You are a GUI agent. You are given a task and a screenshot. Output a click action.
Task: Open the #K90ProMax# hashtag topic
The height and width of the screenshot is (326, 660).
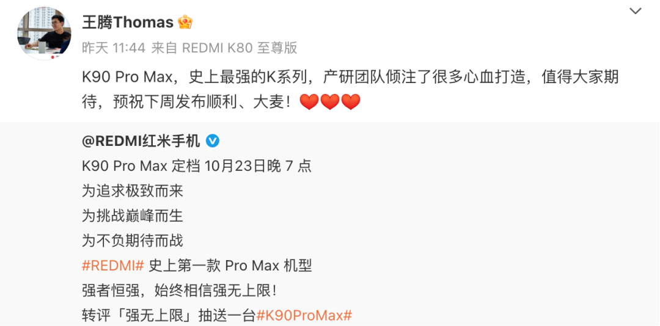(304, 316)
